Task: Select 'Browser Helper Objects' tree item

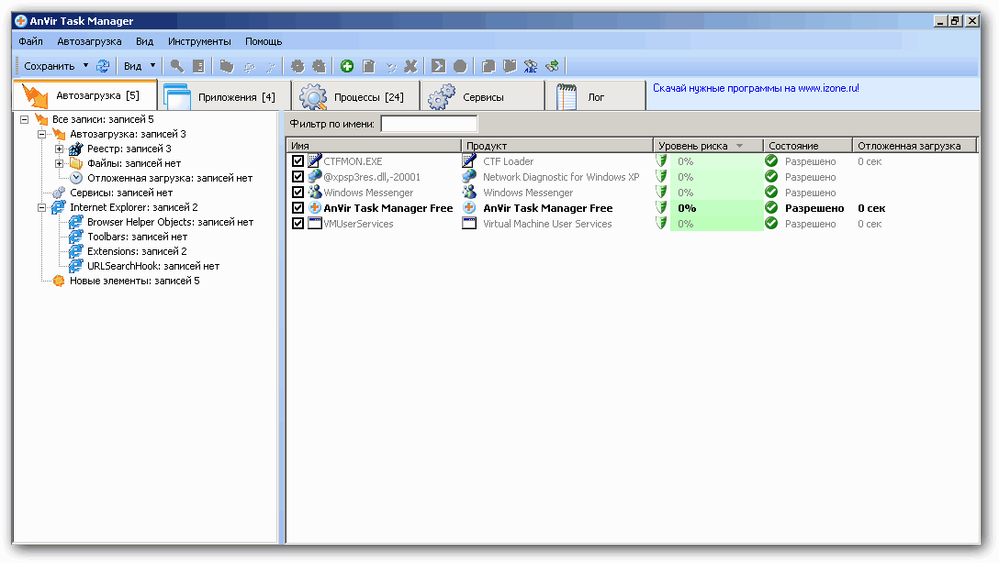Action: (170, 222)
